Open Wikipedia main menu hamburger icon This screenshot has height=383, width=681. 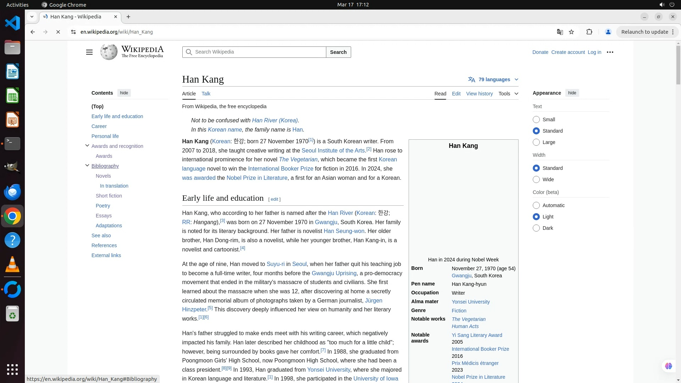89,52
